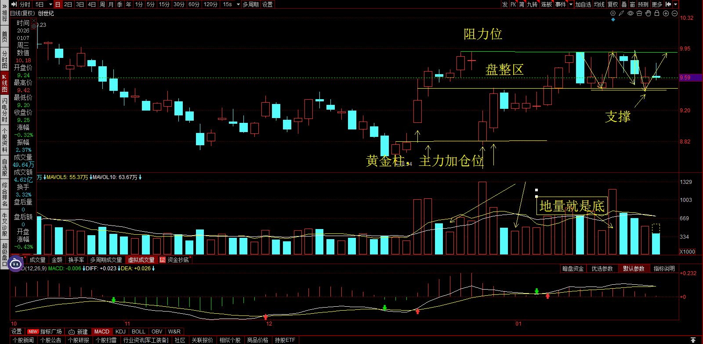Open 个股新闻 bottom tab
The image size is (703, 344).
coord(23,340)
